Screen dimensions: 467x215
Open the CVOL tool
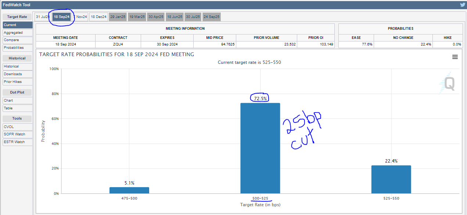17,127
